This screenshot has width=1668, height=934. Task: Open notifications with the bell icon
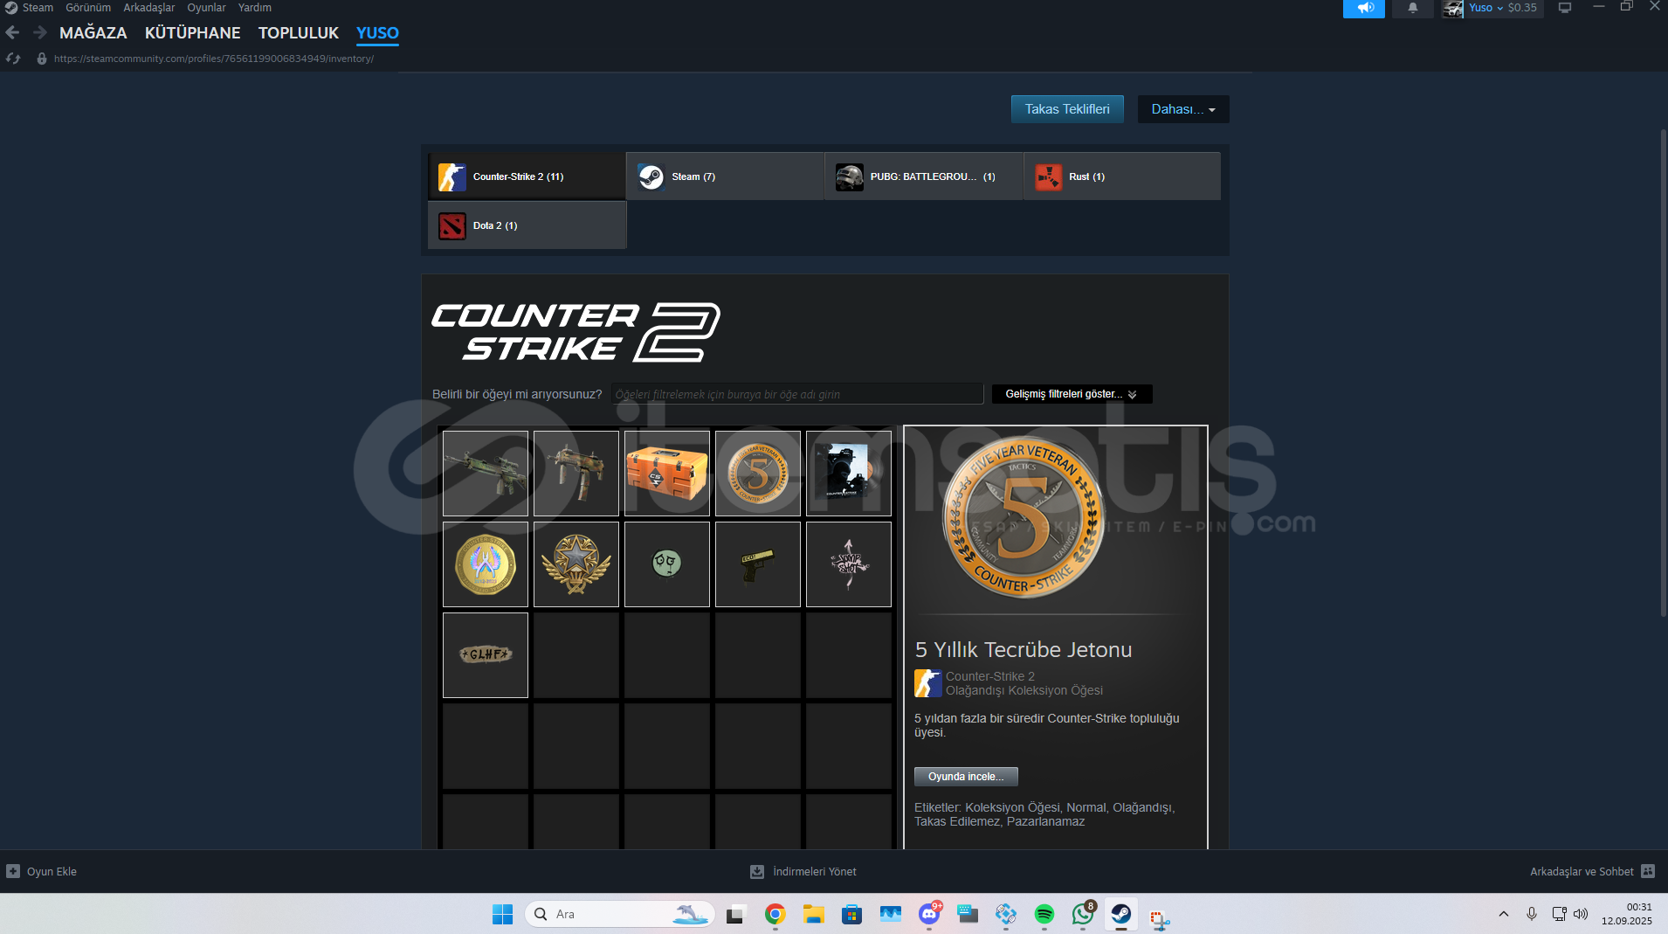click(x=1413, y=8)
